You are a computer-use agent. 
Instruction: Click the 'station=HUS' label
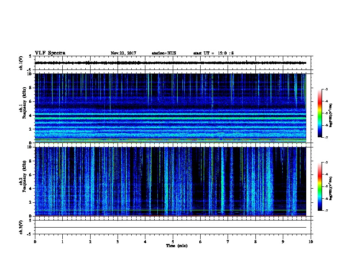(164, 53)
